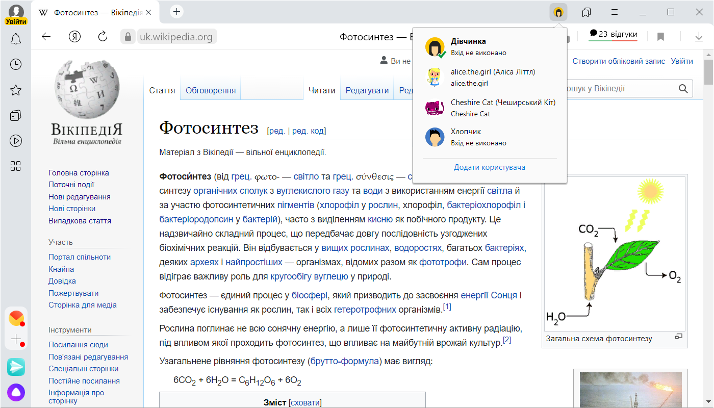Open the 23 відгуки reviews badge

tap(613, 35)
